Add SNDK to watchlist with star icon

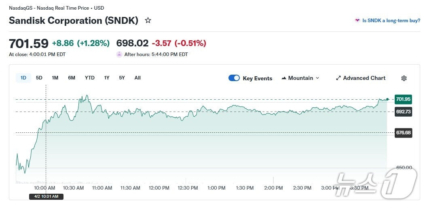148,21
